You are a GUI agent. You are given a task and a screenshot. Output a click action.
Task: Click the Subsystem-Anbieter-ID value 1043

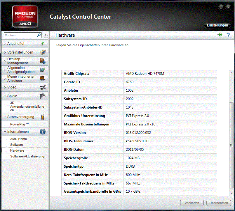click(x=130, y=107)
